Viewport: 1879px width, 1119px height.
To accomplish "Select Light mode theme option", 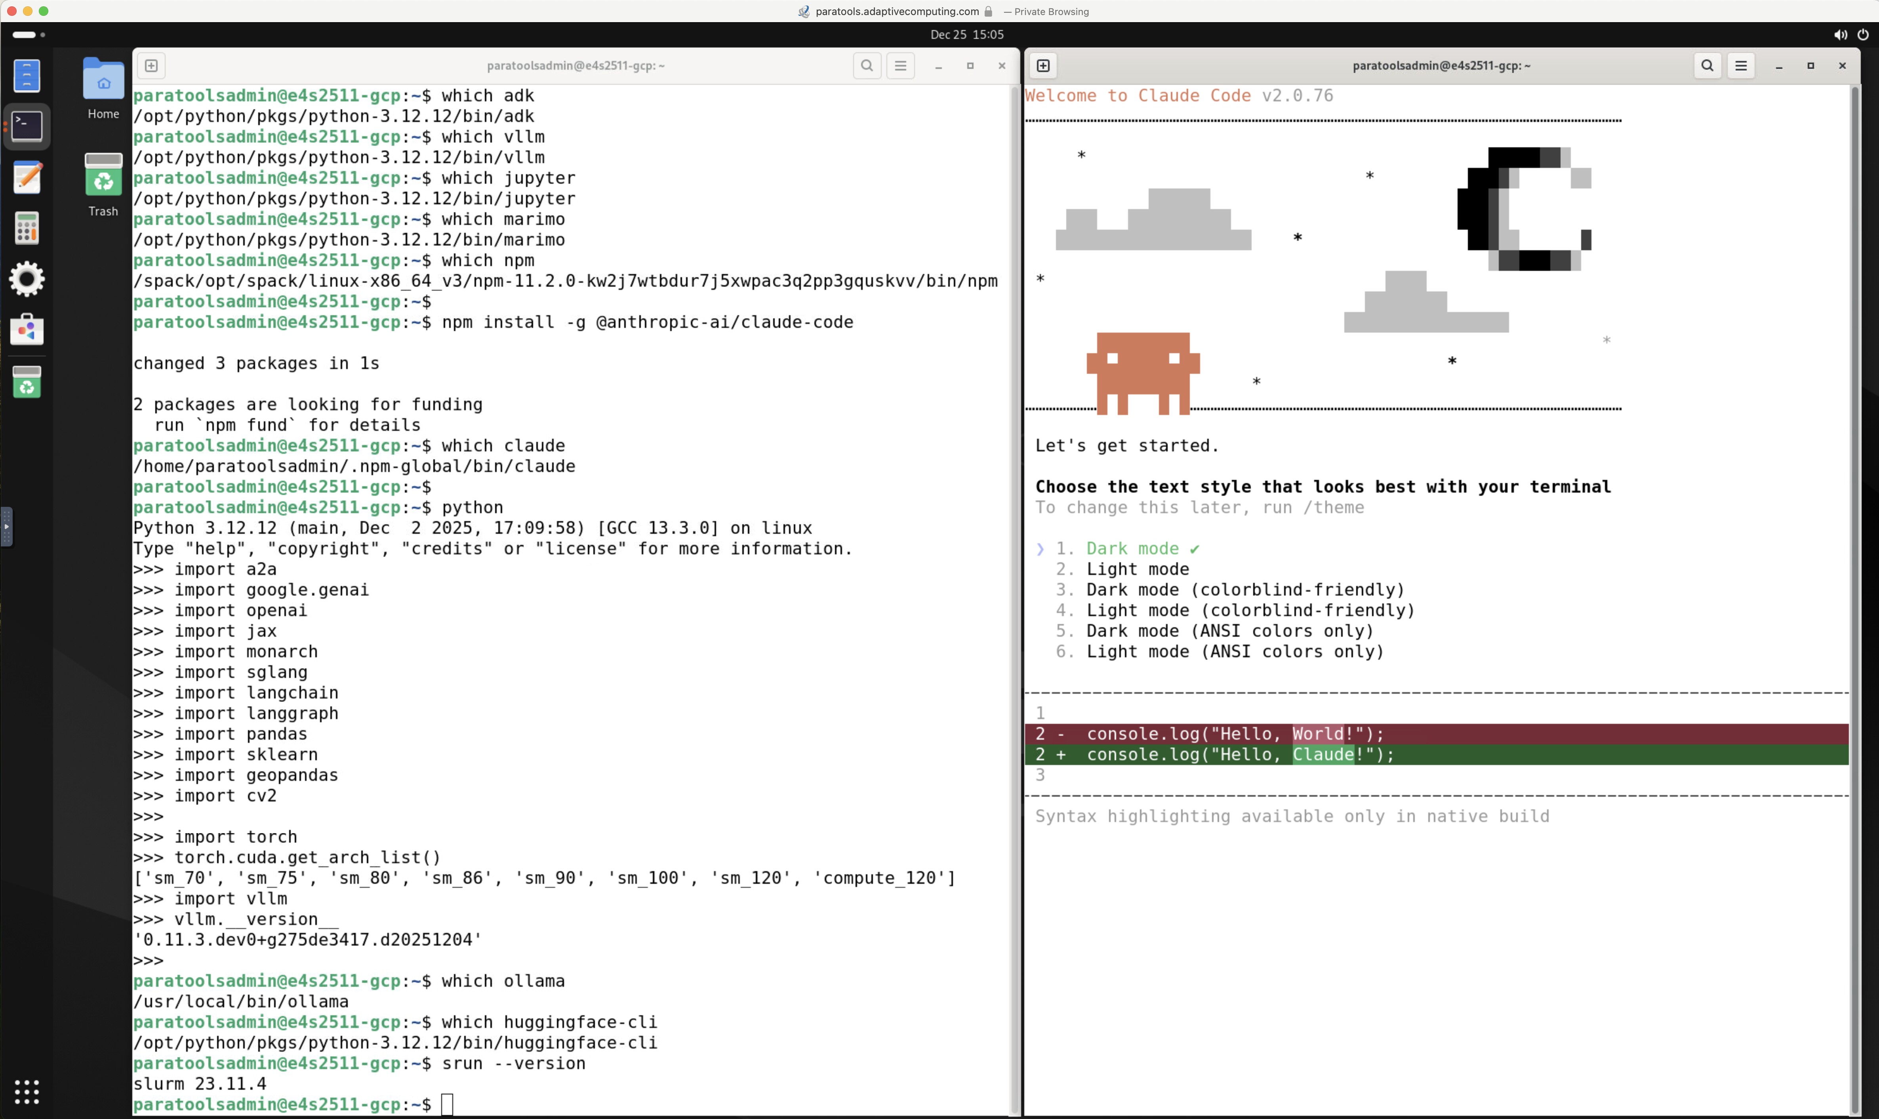I will (x=1137, y=569).
